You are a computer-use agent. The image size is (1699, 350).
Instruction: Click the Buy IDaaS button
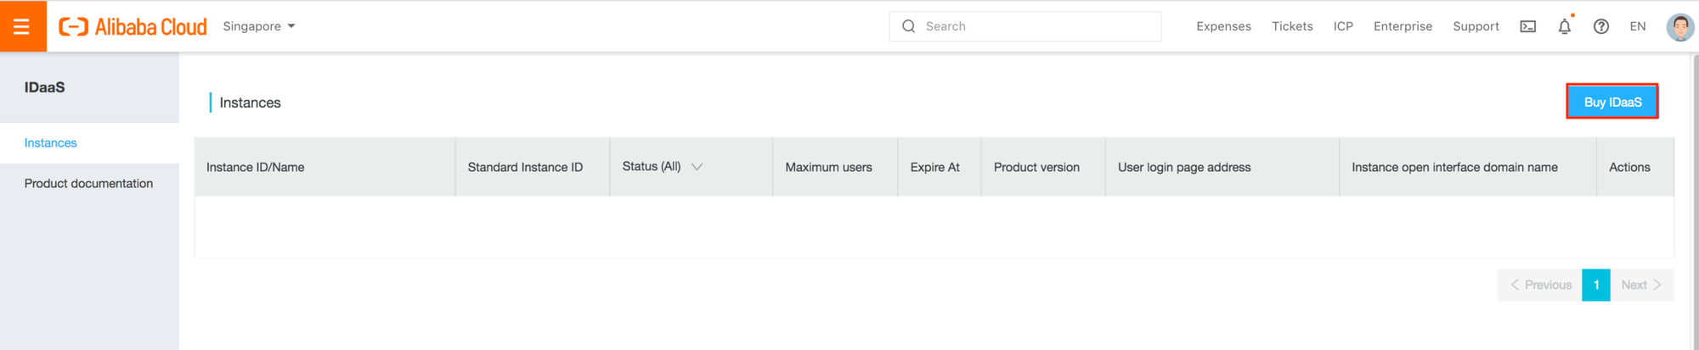[1612, 102]
